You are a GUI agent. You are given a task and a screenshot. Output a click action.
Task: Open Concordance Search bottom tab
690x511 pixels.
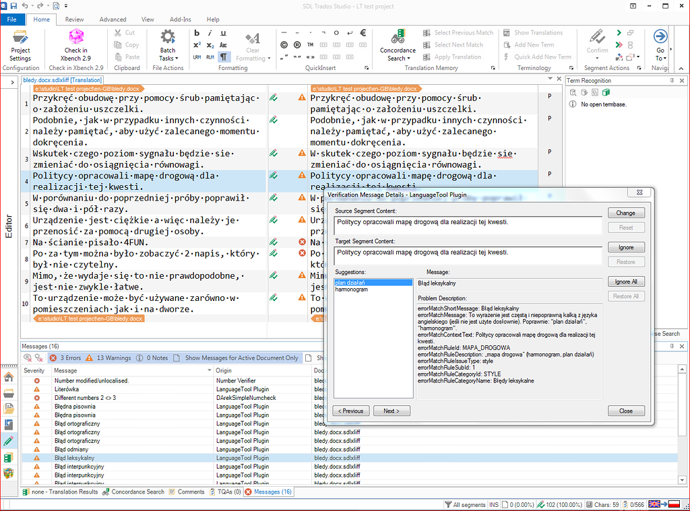tap(133, 492)
